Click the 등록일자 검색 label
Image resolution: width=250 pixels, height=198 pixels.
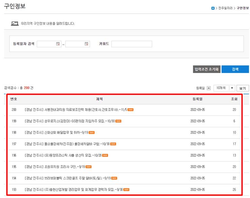[x=24, y=44]
